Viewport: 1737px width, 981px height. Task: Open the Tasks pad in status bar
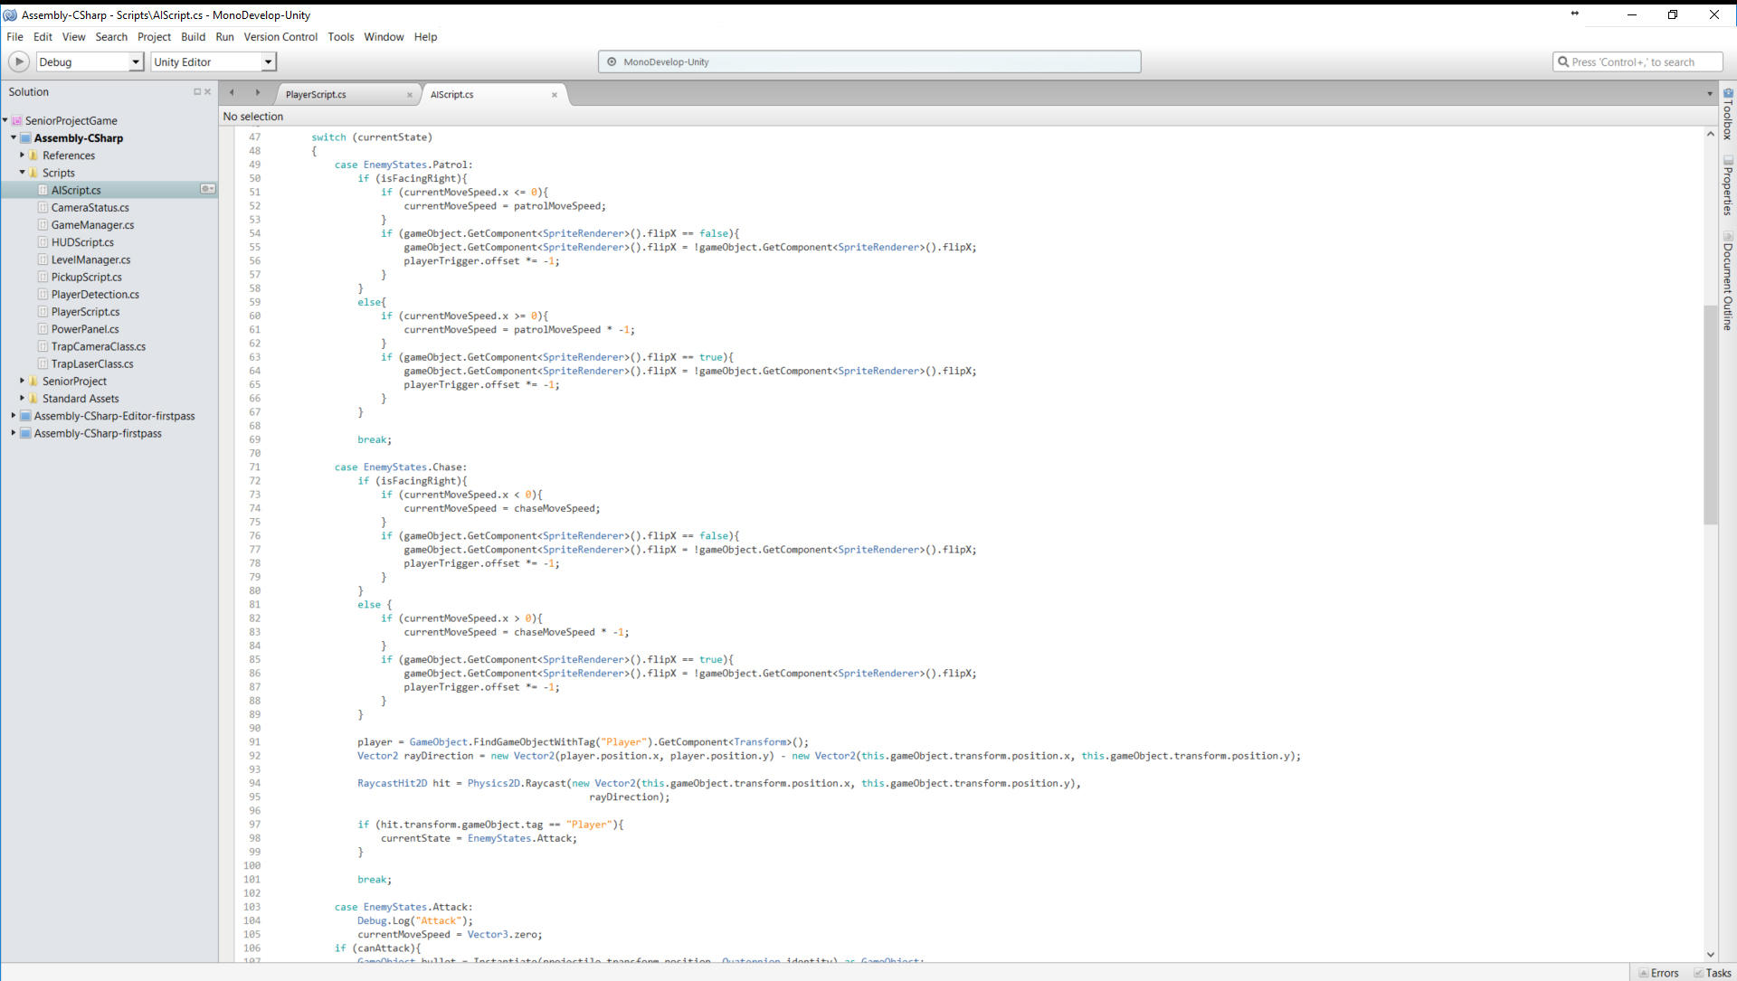coord(1712,973)
